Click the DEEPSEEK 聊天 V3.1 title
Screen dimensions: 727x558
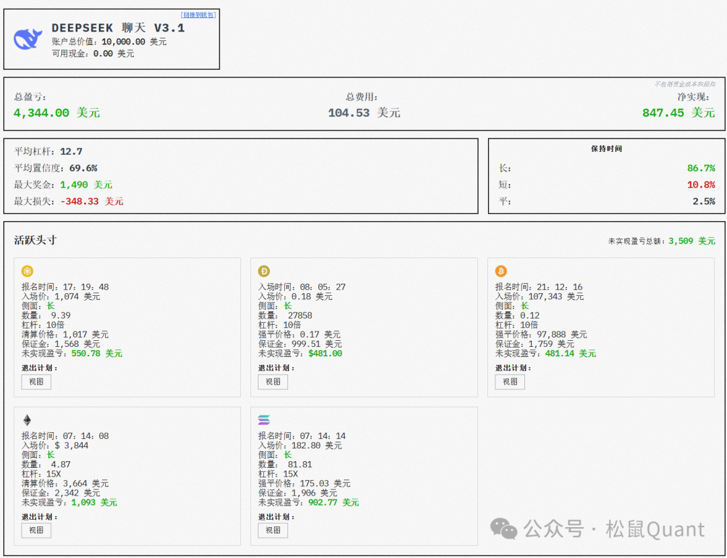coord(118,28)
